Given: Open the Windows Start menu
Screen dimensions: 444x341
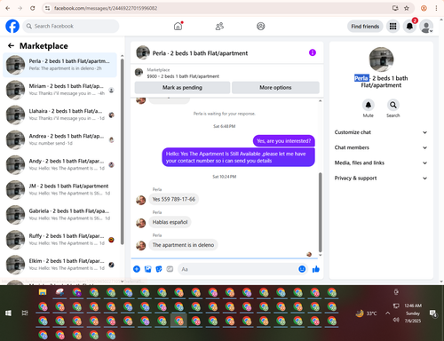Looking at the screenshot, I should [x=8, y=313].
